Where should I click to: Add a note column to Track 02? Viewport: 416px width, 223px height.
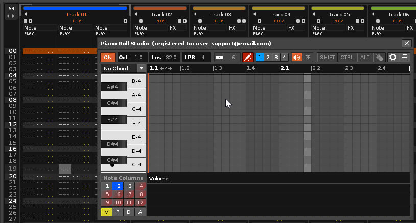(141, 21)
